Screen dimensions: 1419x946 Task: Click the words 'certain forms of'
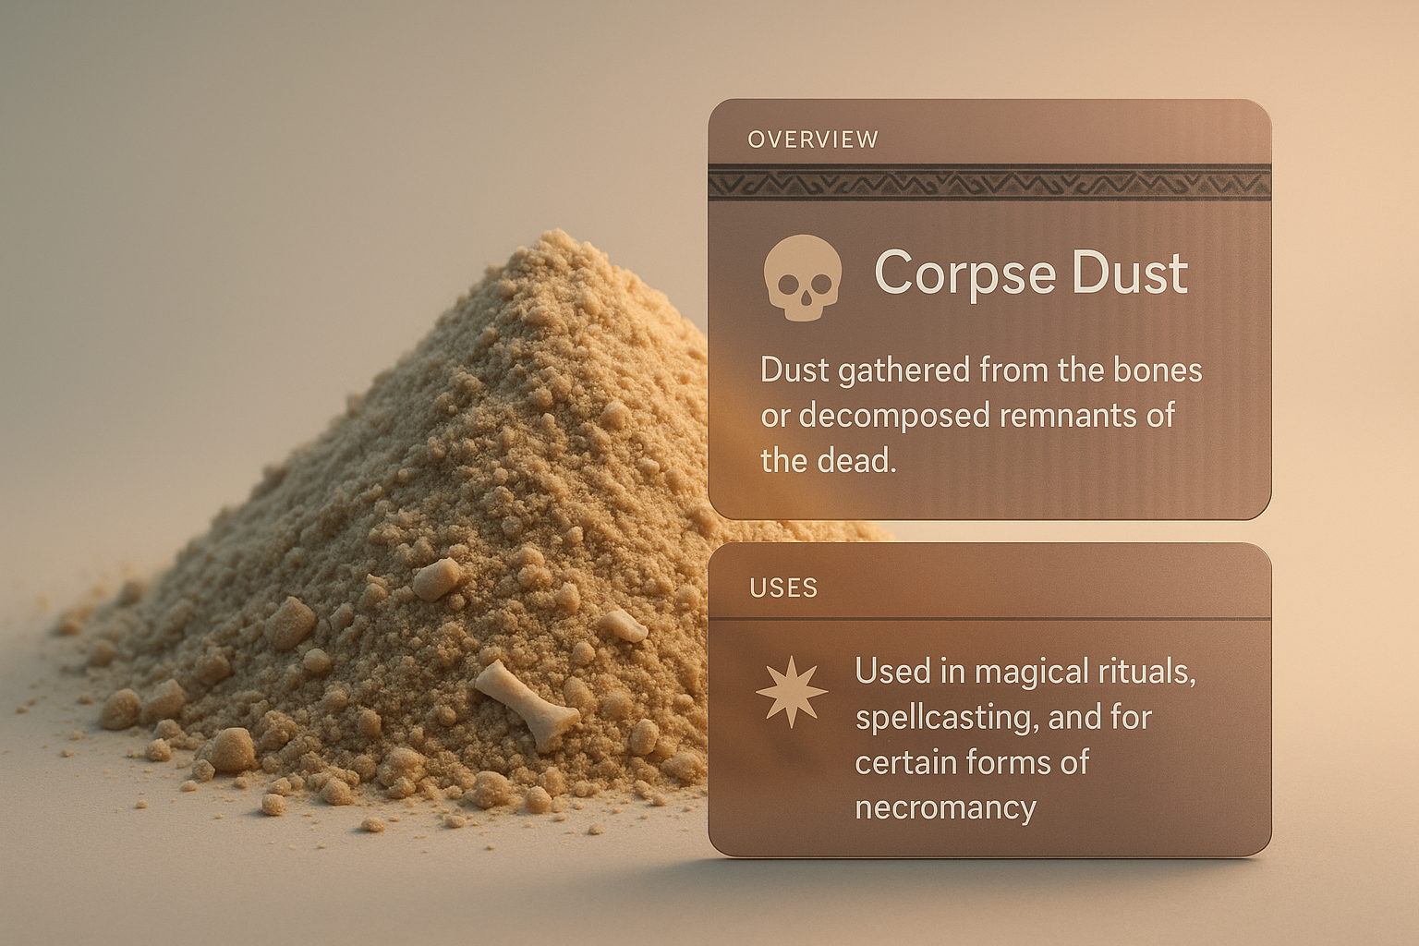click(x=971, y=763)
